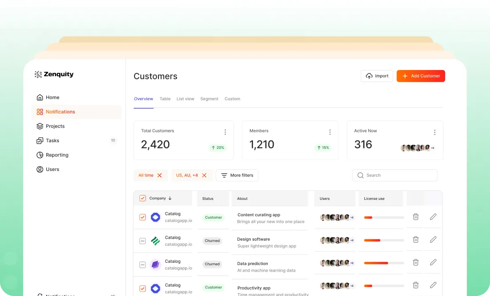Click the Active Now avatar group
This screenshot has height=296, width=490.
click(418, 148)
